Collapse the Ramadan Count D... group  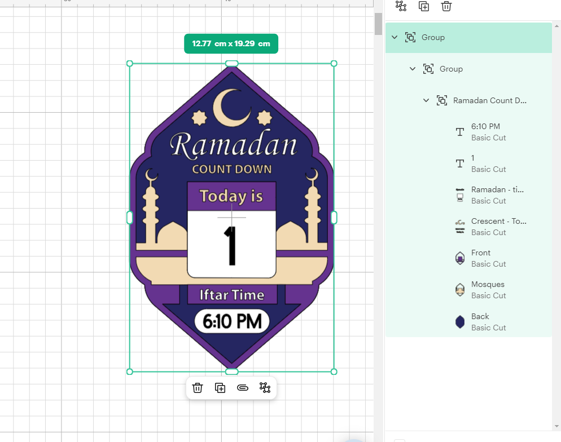click(x=426, y=100)
